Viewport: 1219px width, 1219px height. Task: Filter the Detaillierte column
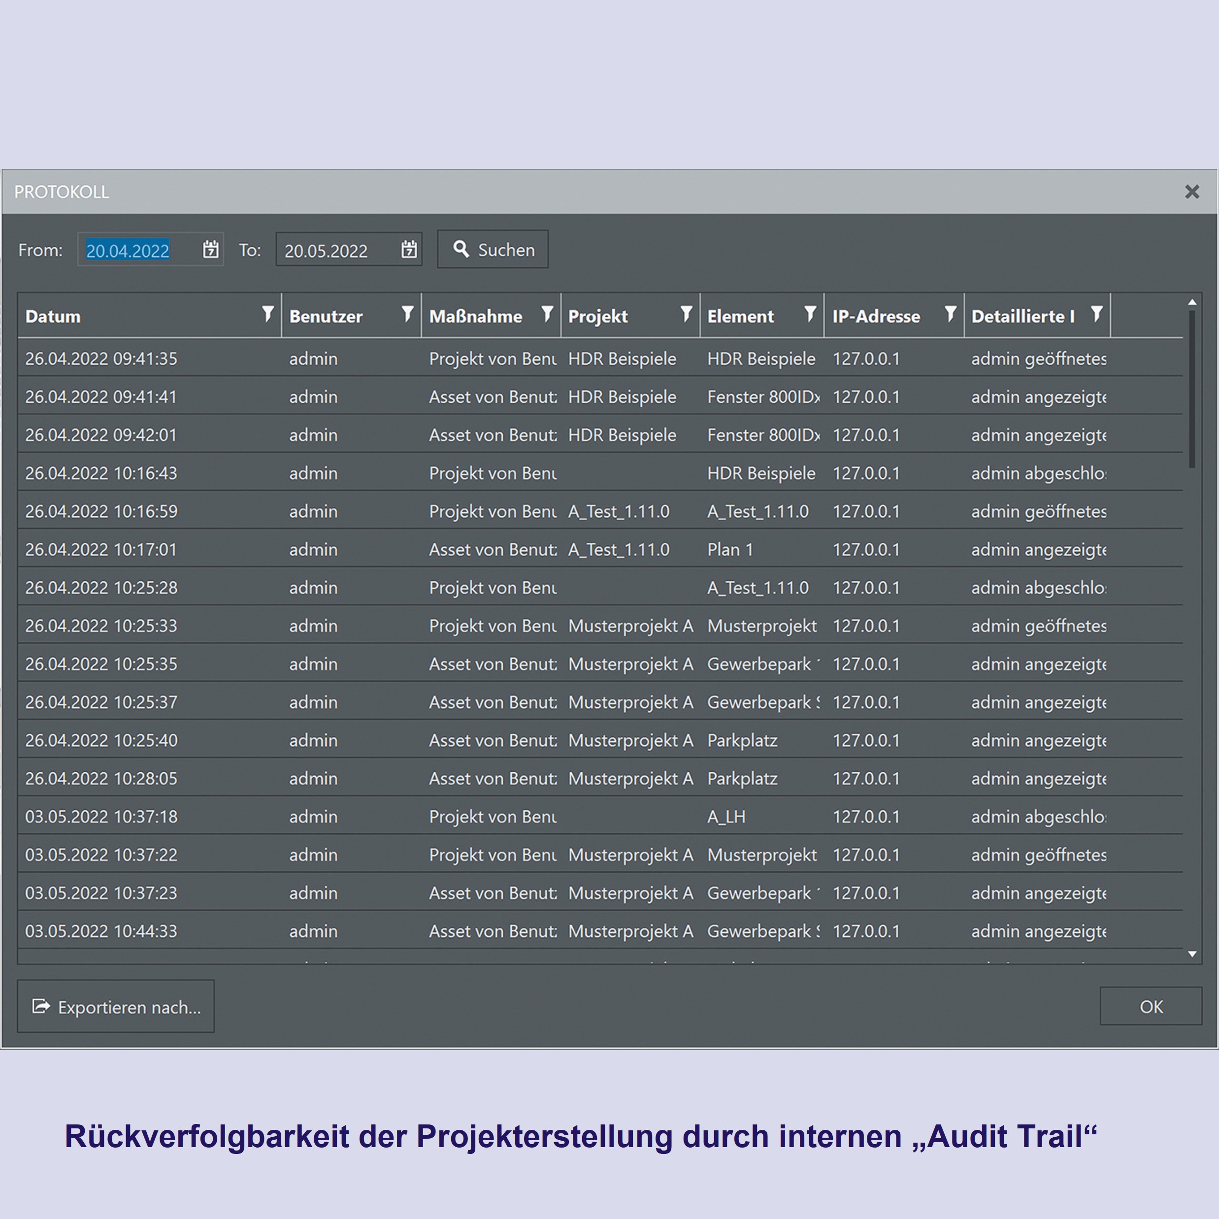1096,314
